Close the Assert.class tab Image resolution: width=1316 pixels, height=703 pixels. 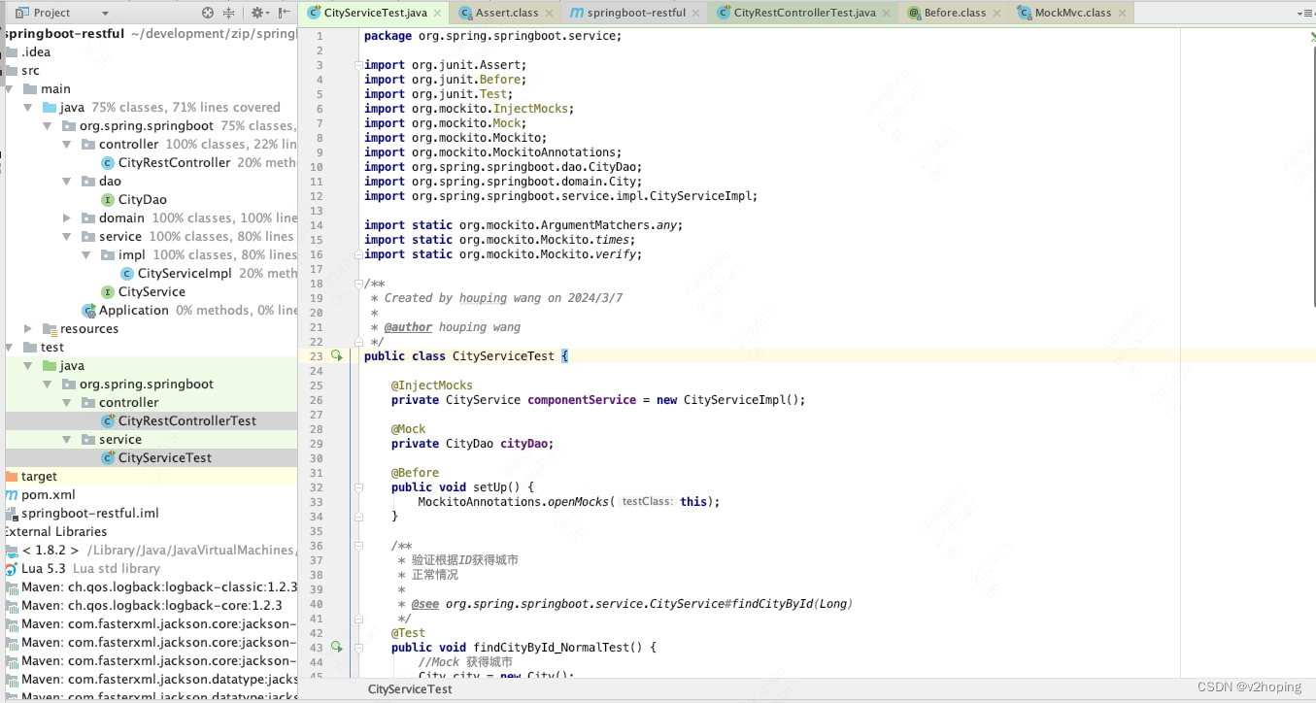551,14
